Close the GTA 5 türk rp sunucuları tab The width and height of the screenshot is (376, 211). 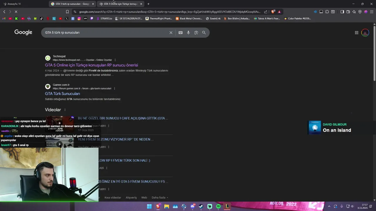93,4
